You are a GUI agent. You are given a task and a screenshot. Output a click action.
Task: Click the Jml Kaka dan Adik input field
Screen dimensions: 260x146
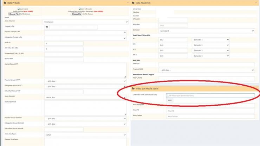[x=64, y=49]
